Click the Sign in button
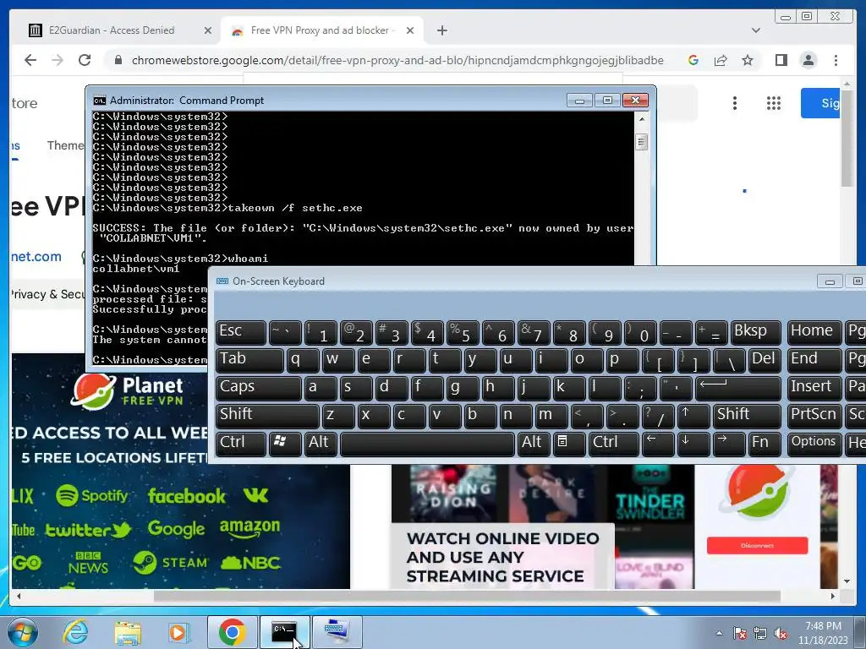 pos(820,103)
